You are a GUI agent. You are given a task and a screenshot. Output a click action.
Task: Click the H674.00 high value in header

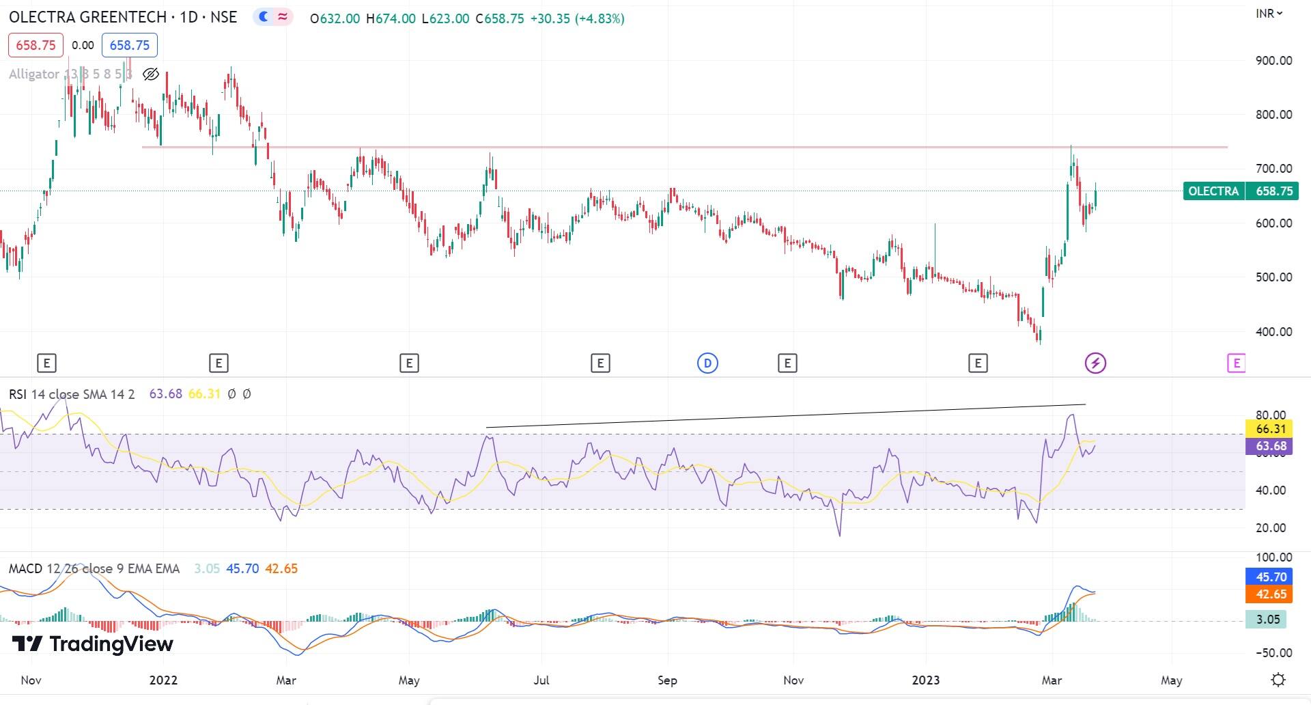click(391, 18)
